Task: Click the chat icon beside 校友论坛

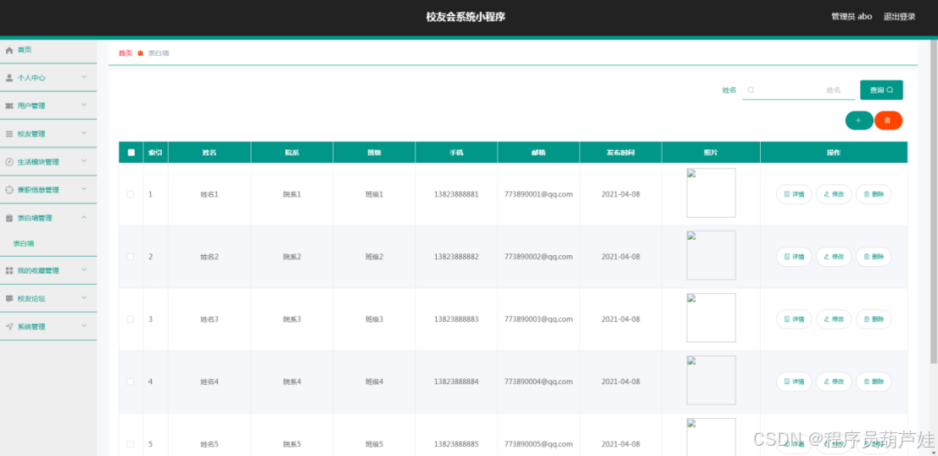Action: (x=9, y=298)
